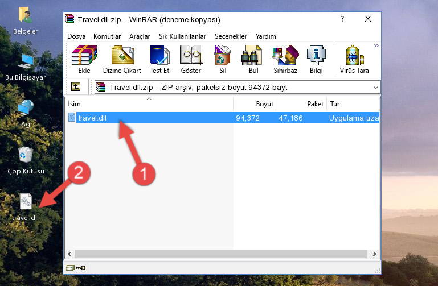Sort by Paket column header
This screenshot has width=438, height=286.
click(x=301, y=104)
